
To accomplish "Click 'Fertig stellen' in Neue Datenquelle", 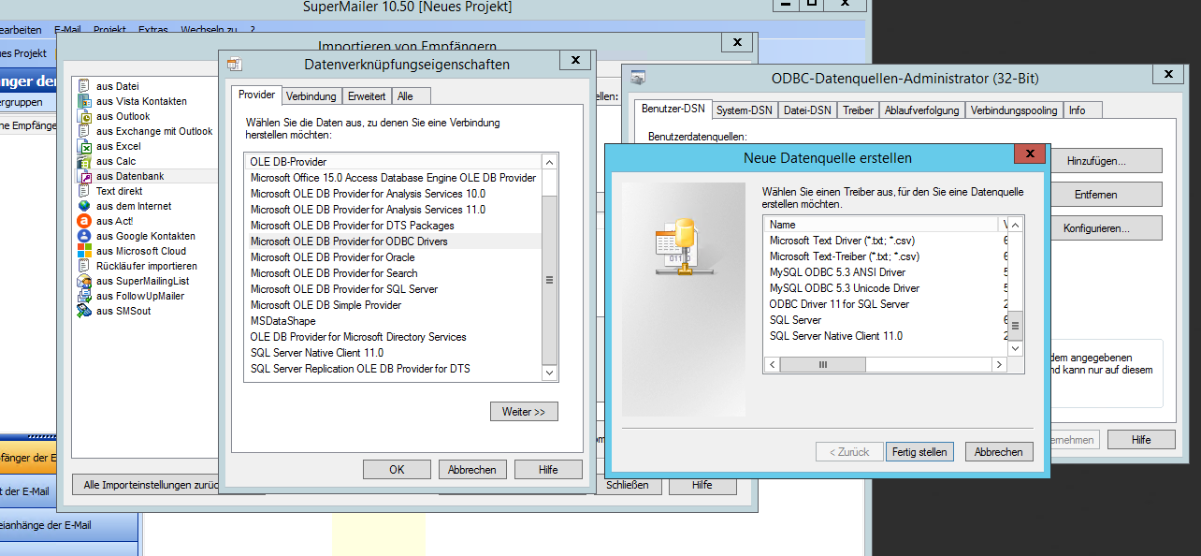I will point(919,452).
